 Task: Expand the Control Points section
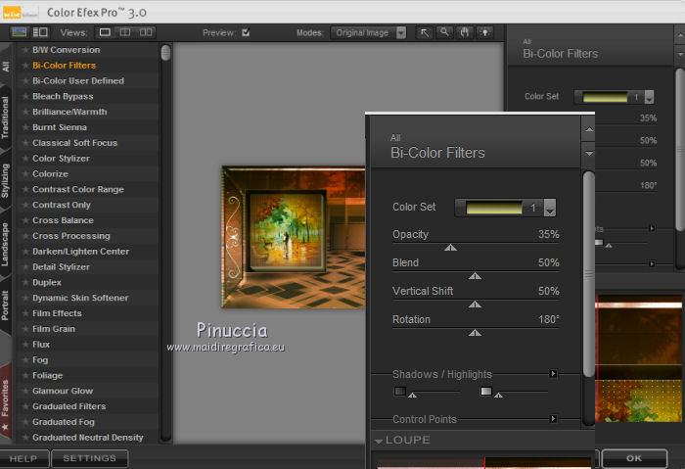(x=553, y=419)
